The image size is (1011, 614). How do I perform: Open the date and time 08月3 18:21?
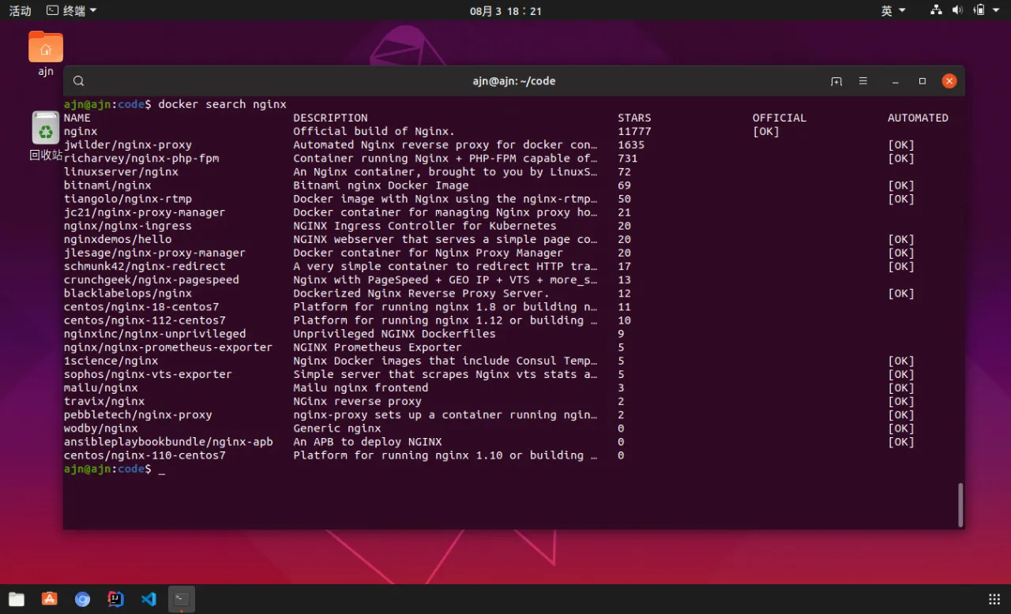(x=505, y=10)
